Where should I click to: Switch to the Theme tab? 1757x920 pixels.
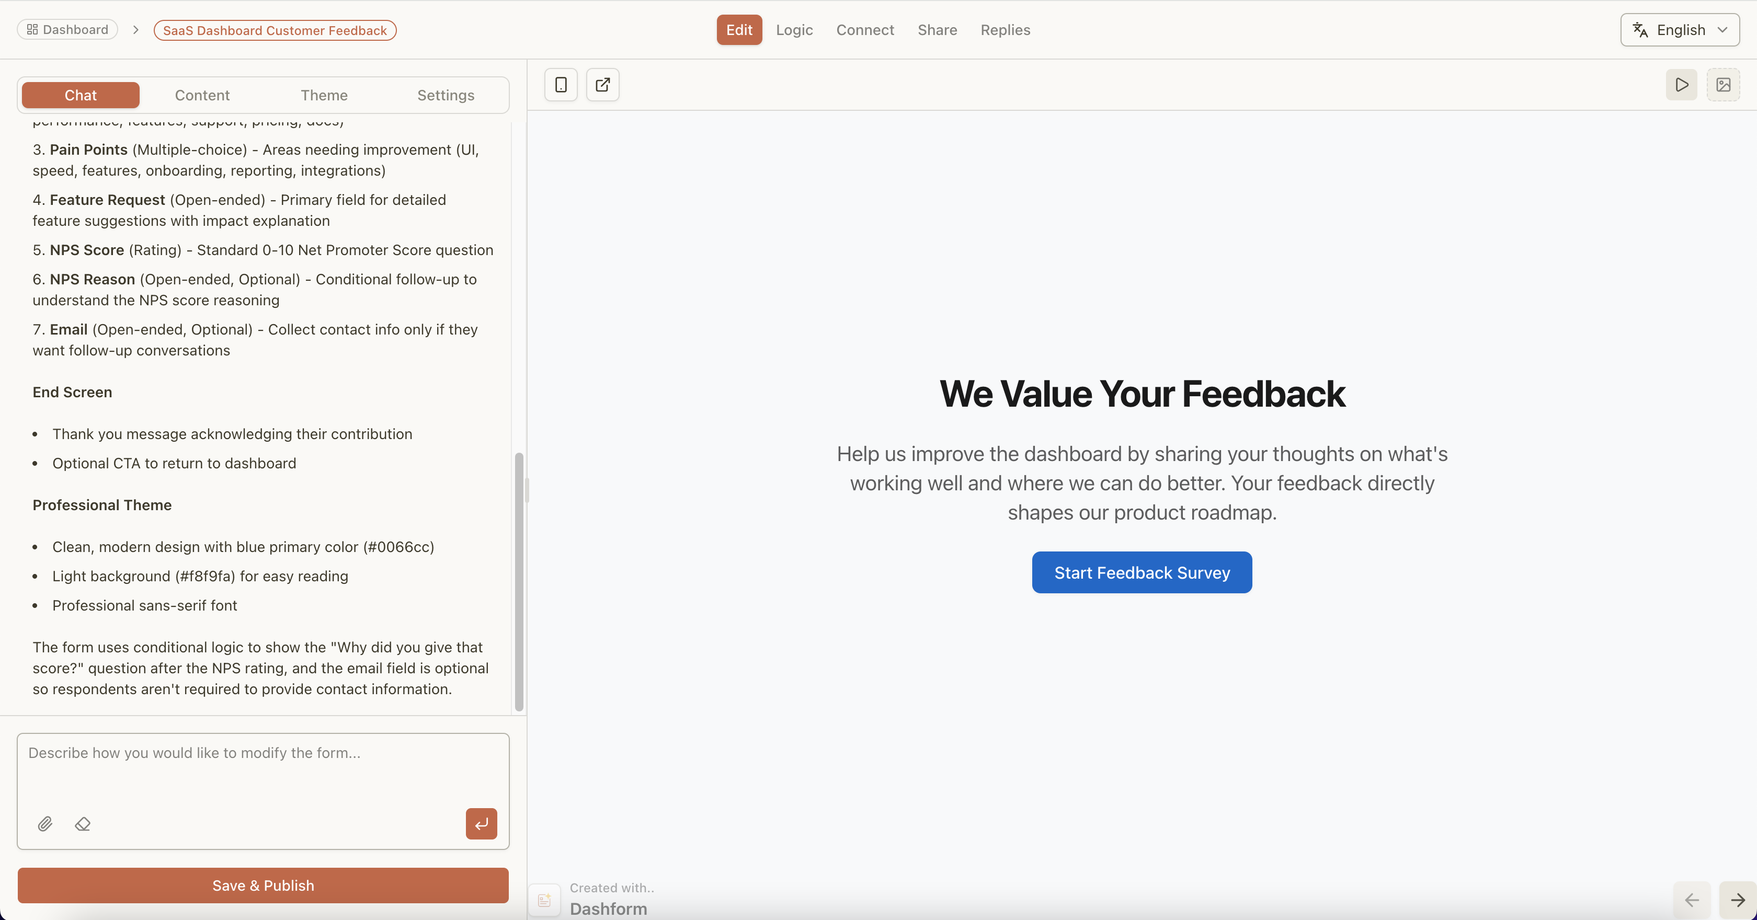(324, 95)
